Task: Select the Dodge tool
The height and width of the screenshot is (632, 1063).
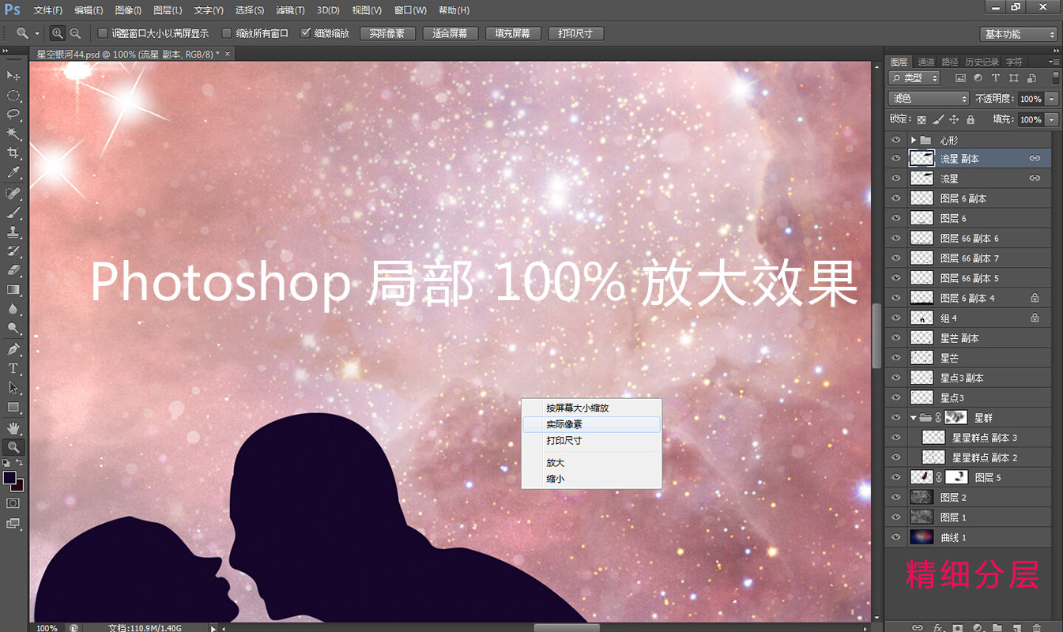Action: [13, 328]
